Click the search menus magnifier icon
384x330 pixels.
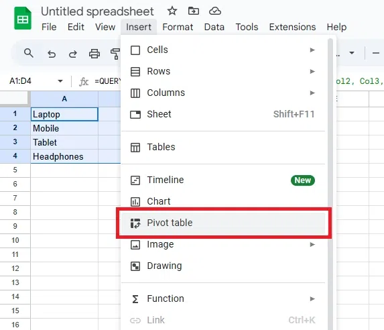(28, 53)
